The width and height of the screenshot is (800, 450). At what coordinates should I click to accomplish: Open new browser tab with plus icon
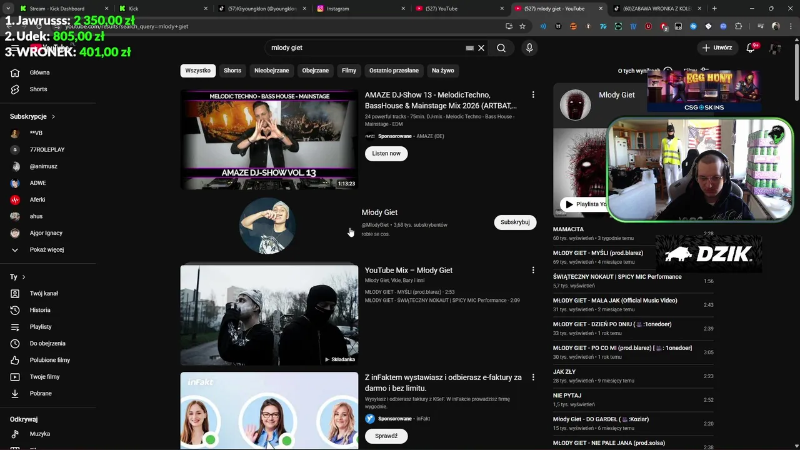pos(714,8)
